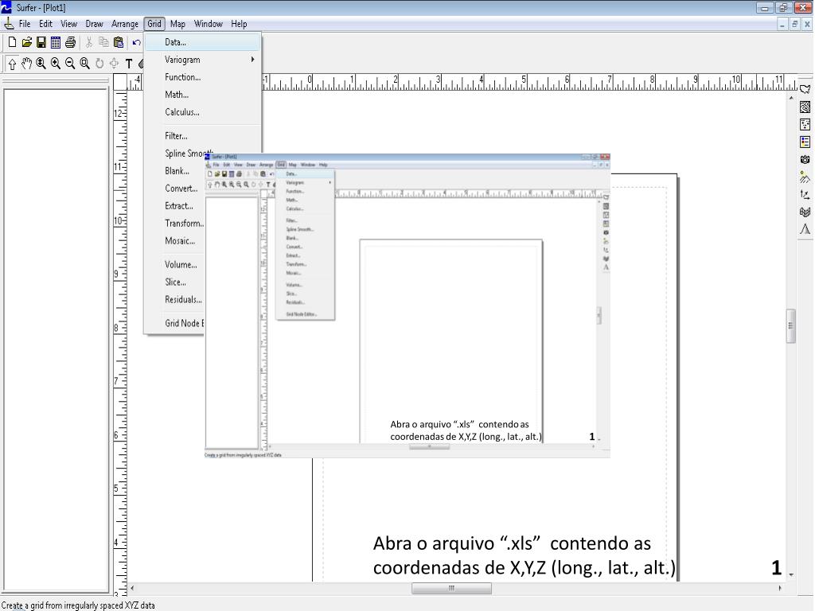
Task: Click the Zoom In magnifier with plus
Action: 56,64
